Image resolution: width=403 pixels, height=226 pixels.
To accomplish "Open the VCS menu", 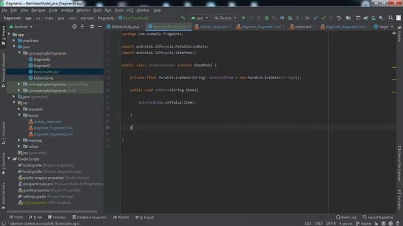I will point(130,11).
